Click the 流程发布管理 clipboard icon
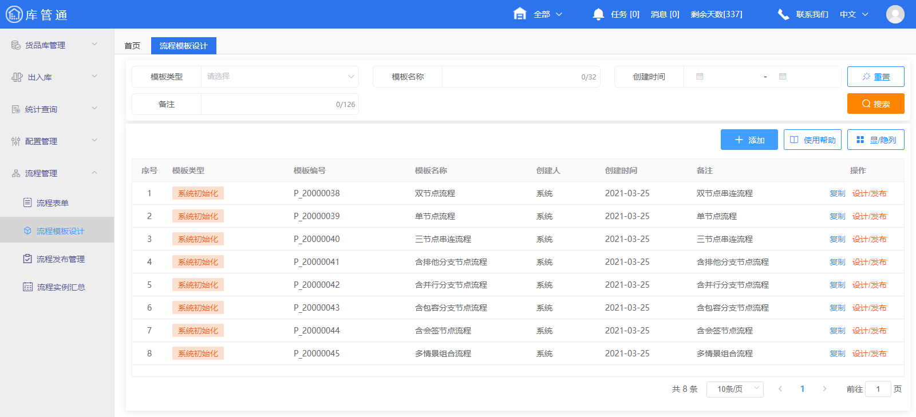Screen dimensions: 916x417 (x=27, y=259)
